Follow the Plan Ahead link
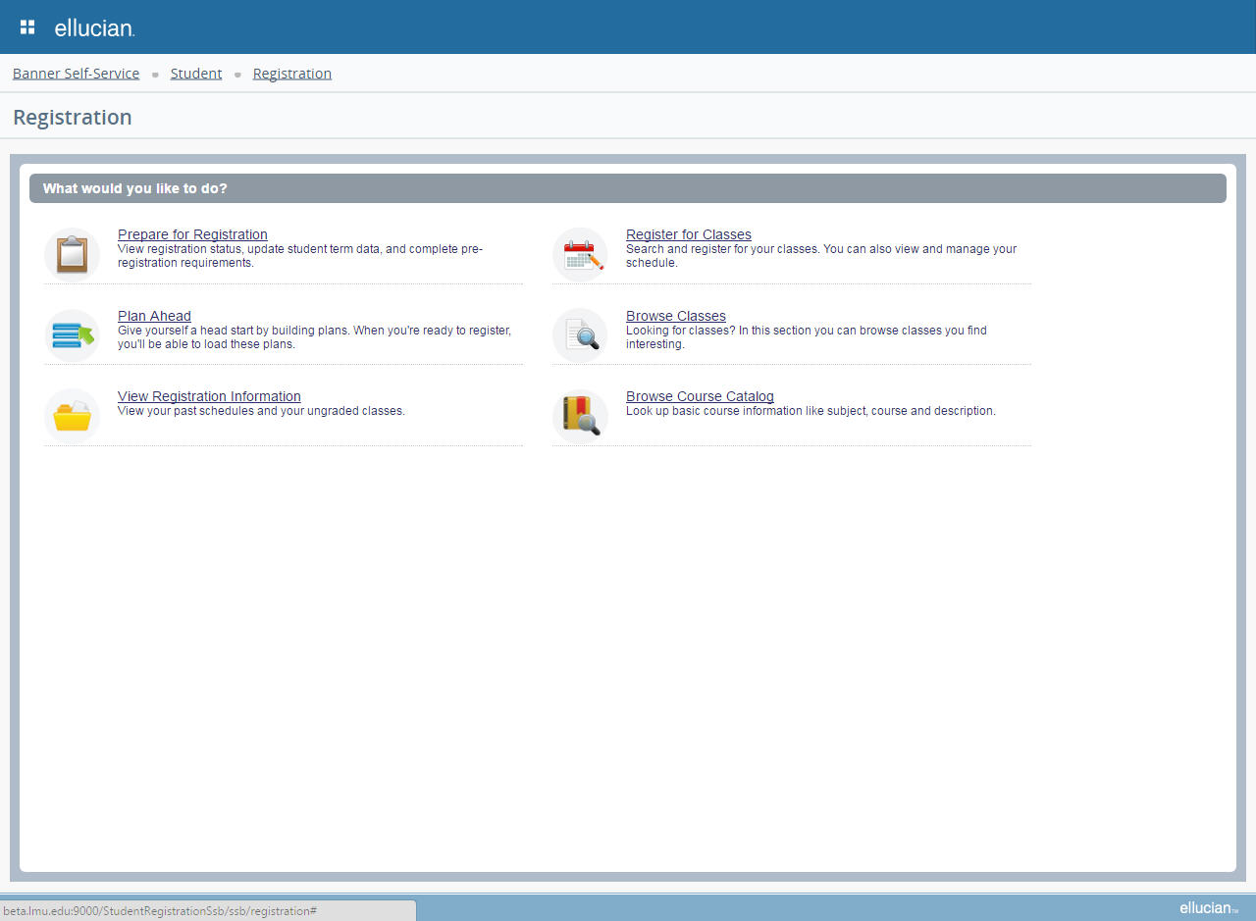Image resolution: width=1256 pixels, height=921 pixels. pyautogui.click(x=154, y=316)
